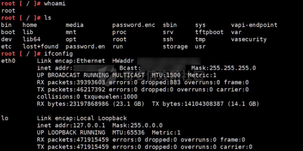This screenshot has width=303, height=151.
Task: Click the MTU:65536 loopback value
Action: tap(128, 133)
